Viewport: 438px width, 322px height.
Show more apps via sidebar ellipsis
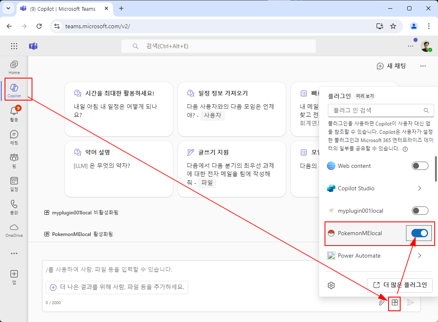(14, 253)
